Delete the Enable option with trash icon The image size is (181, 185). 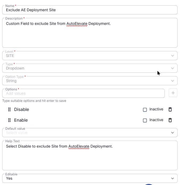170,120
